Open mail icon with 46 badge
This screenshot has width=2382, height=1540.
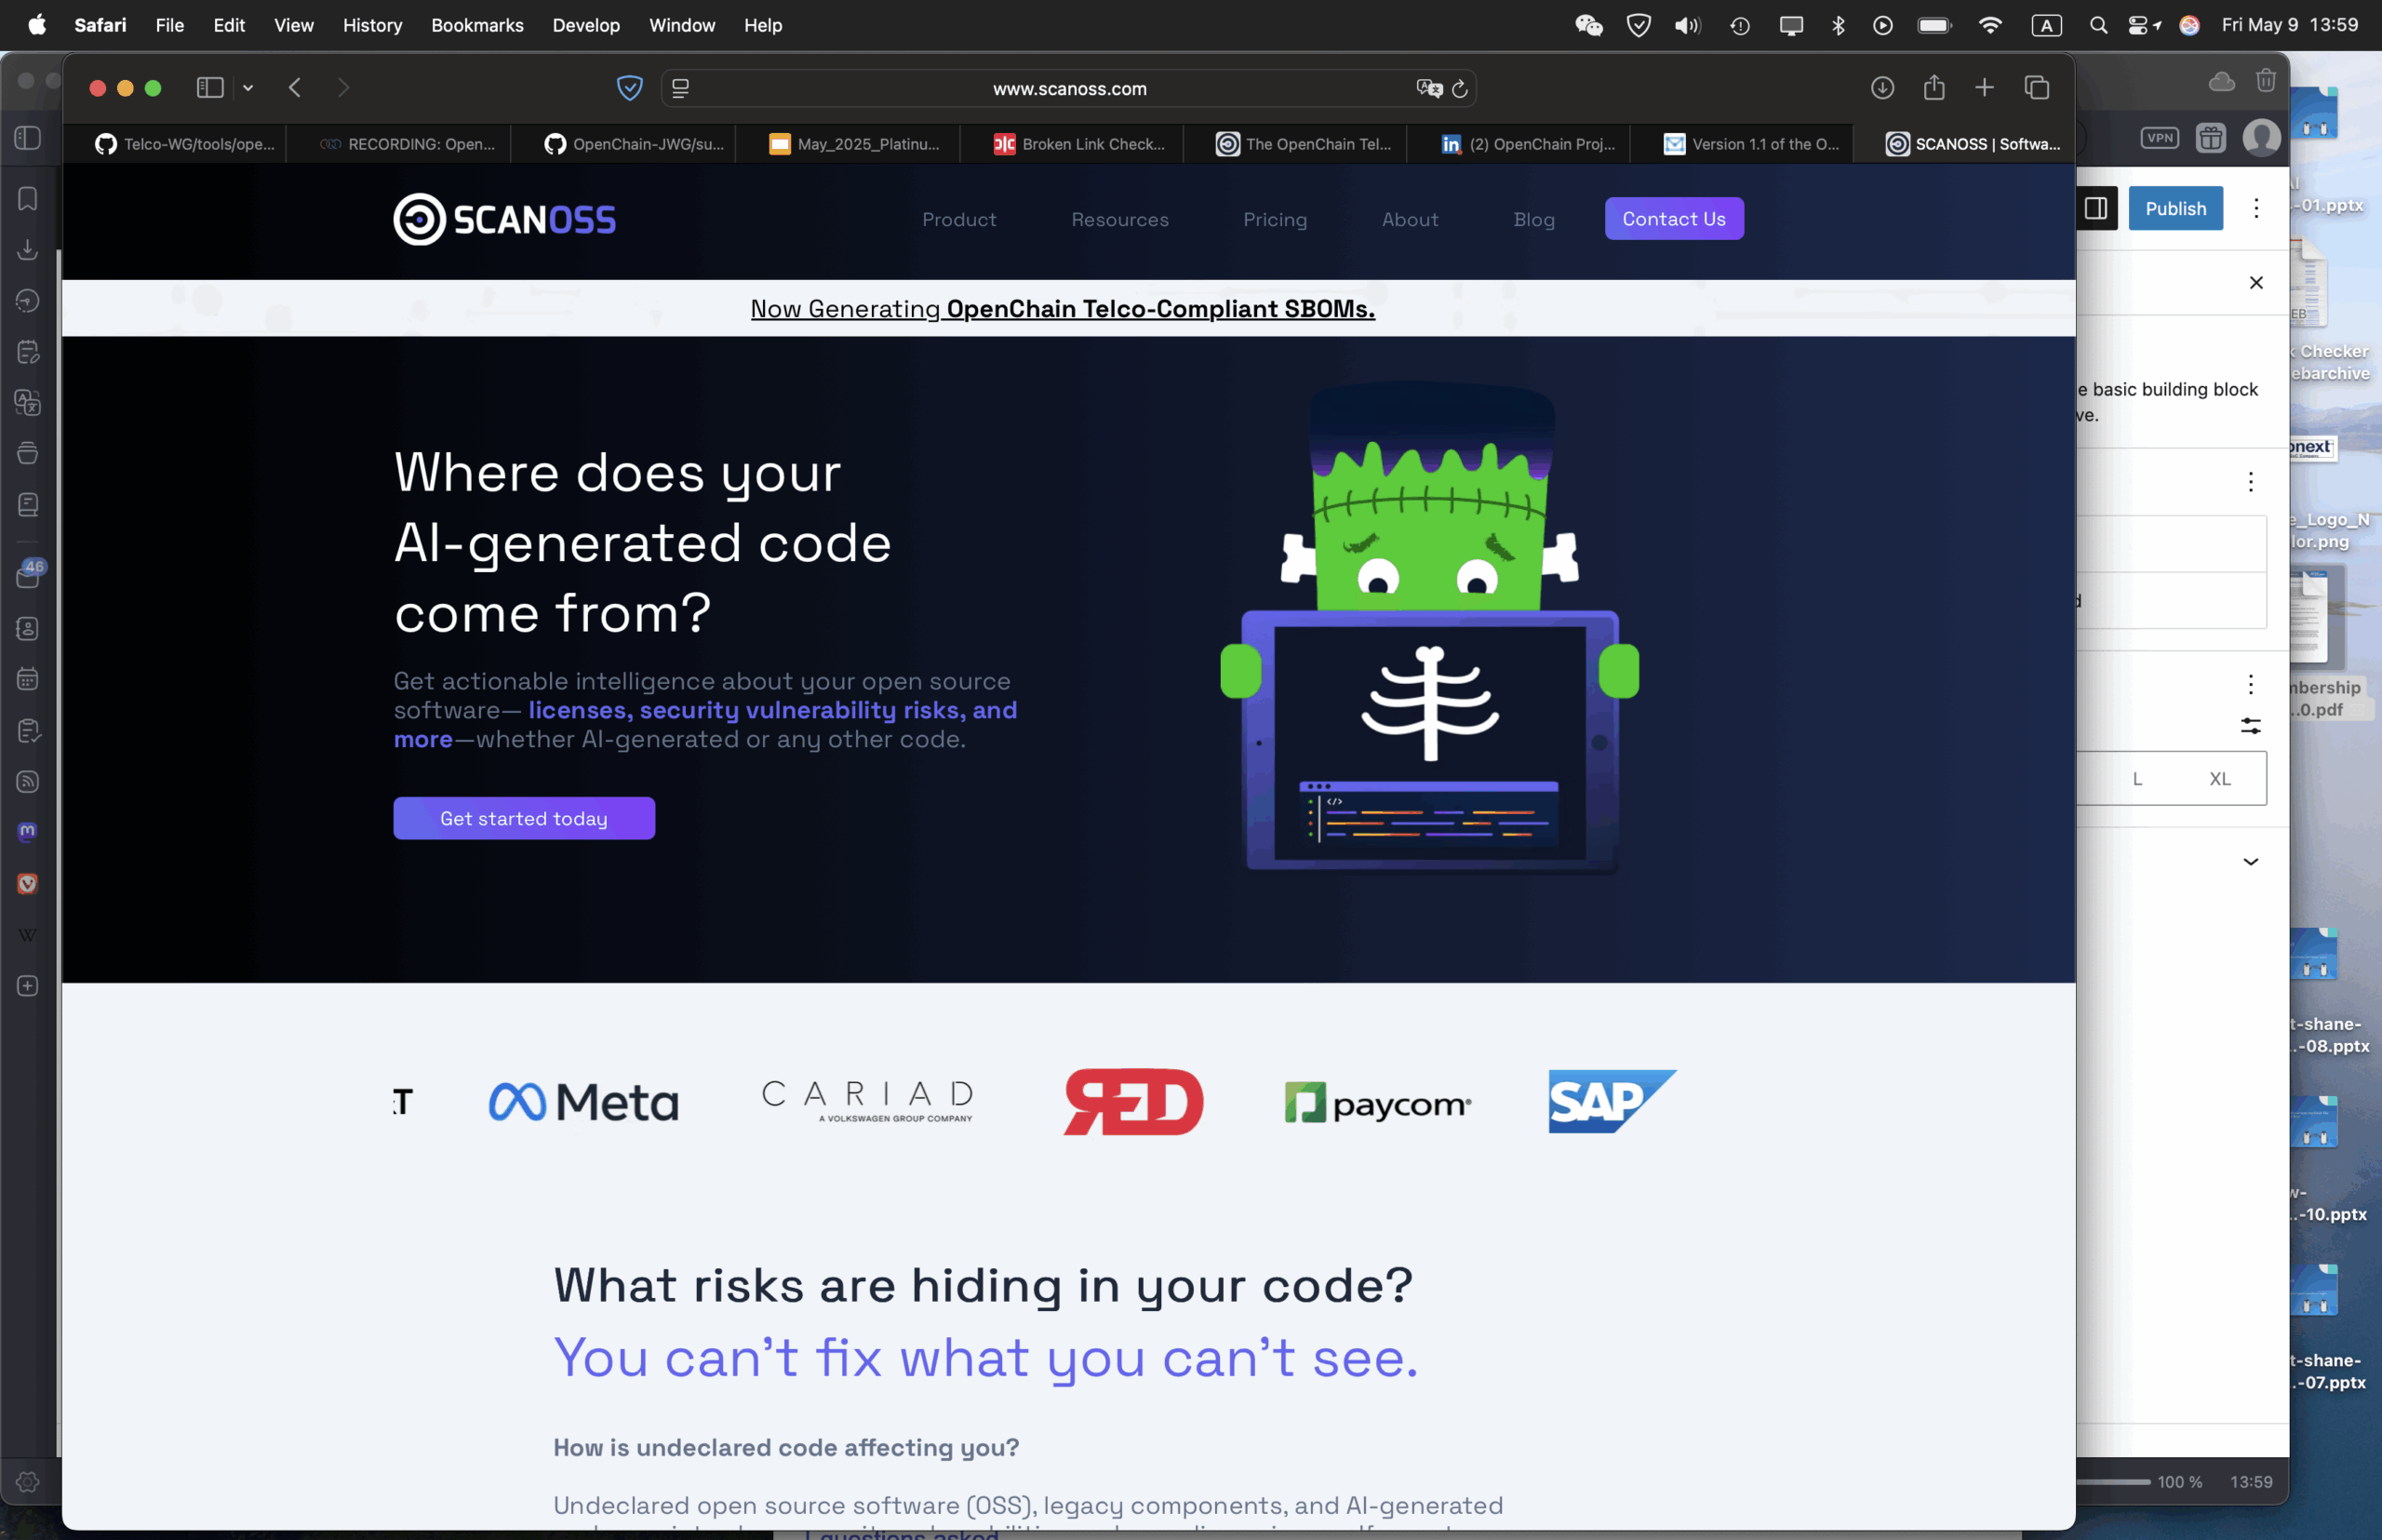coord(28,575)
